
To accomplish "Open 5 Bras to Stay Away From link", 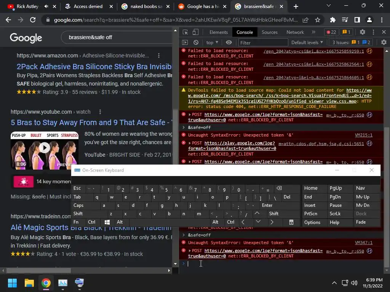I will pos(91,122).
